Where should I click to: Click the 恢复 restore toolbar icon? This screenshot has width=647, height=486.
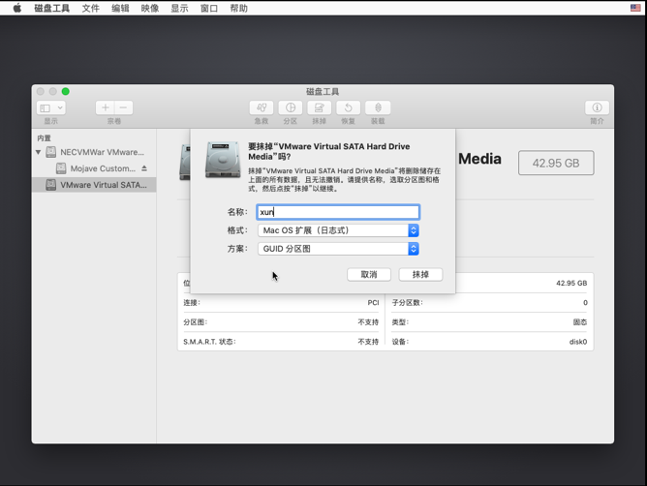coord(349,107)
